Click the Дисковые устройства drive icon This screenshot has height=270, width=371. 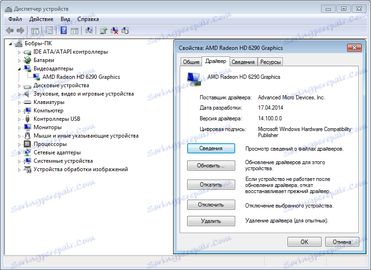click(28, 86)
